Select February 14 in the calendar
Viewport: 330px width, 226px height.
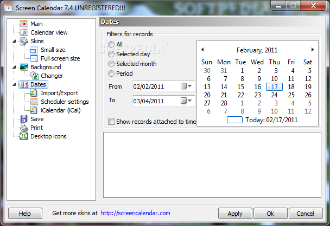coord(224,87)
